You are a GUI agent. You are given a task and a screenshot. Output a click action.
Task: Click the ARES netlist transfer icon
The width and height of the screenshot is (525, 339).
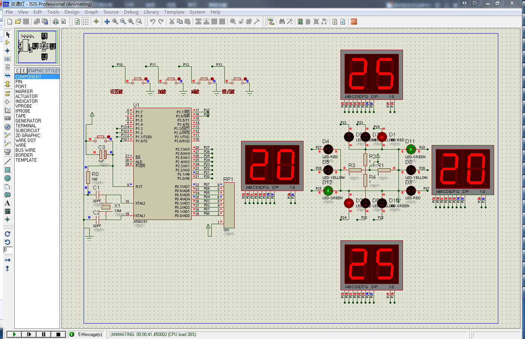pos(354,21)
